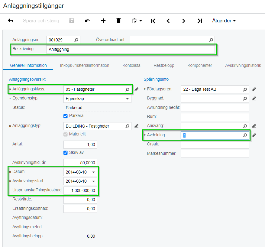The image size is (265, 247).
Task: Click Spara och stäng button
Action: [41, 21]
